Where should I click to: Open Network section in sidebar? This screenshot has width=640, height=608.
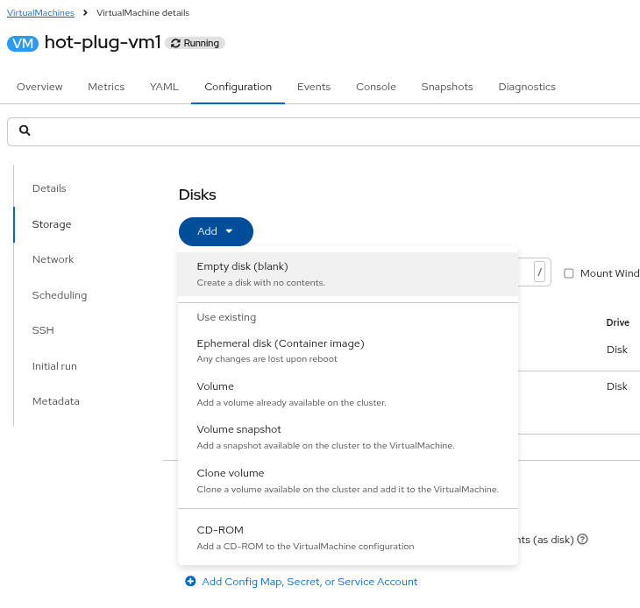[53, 259]
